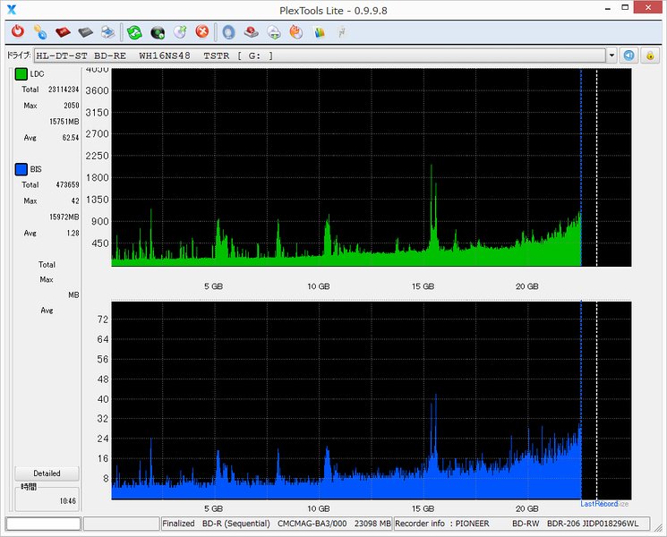Click CMCMAG-BA3/000 media ID in status bar
The width and height of the screenshot is (667, 537).
(x=312, y=524)
